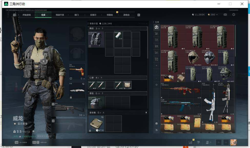Screen dimensions: 250x148
Task: Click the knife melee weapon slot
Action: tap(77, 90)
